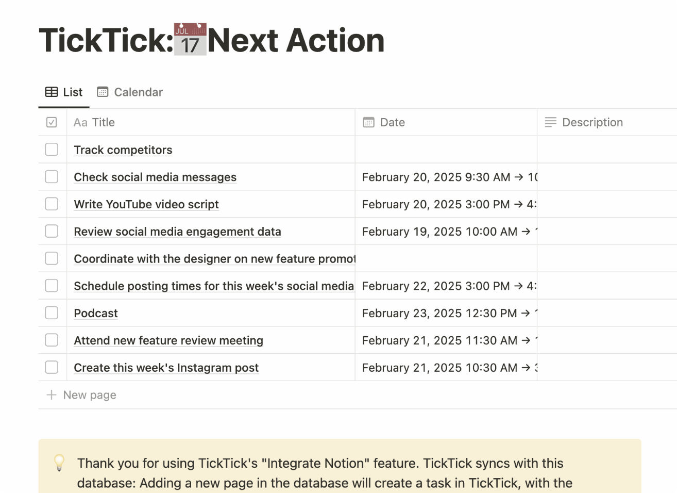Image resolution: width=677 pixels, height=493 pixels.
Task: Click the calendar icon beside Calendar view
Action: point(103,92)
